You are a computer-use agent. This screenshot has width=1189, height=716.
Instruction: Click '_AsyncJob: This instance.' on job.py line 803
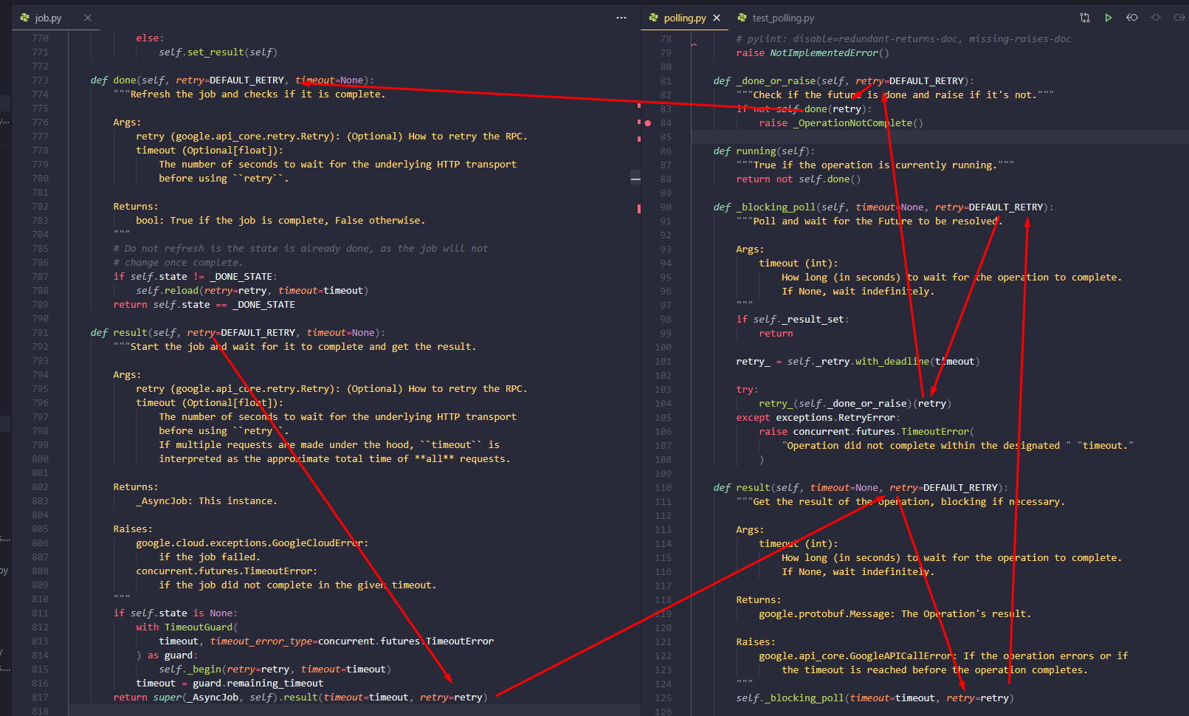[207, 501]
